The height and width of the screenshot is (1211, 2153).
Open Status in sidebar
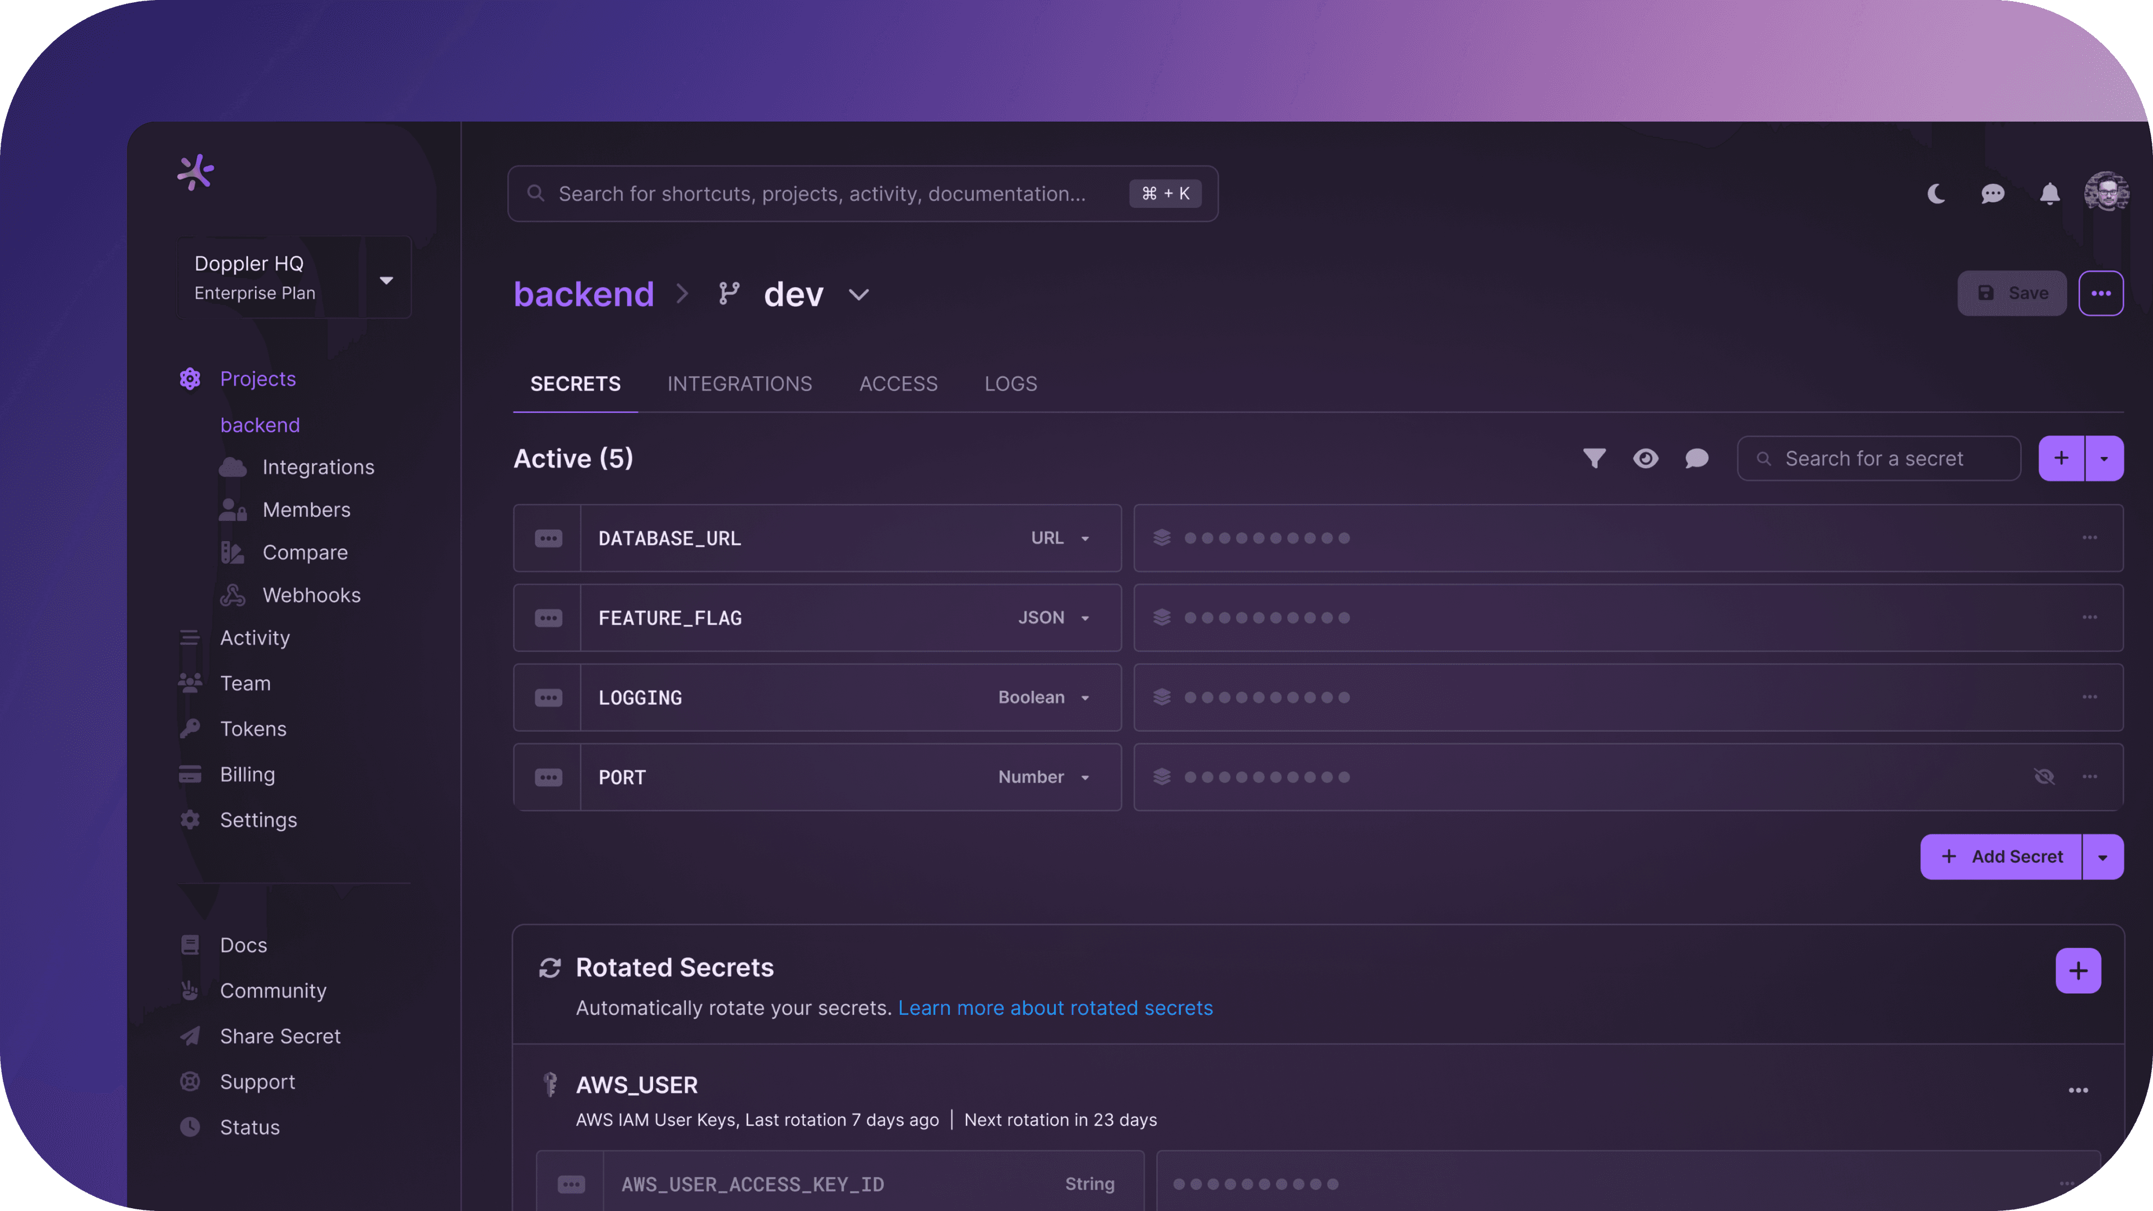pos(250,1127)
